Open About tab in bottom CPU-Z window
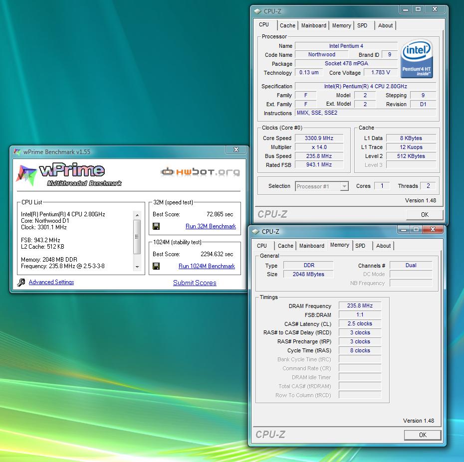Viewport: 464px width, 462px height. tap(383, 246)
